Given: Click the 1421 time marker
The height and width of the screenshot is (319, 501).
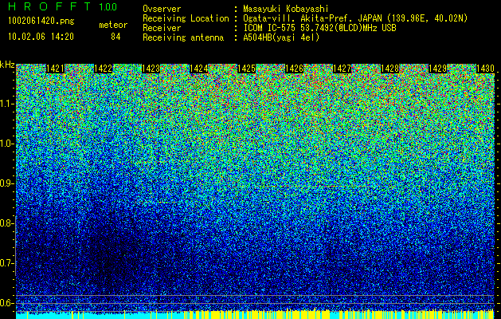Looking at the screenshot, I should click(55, 69).
